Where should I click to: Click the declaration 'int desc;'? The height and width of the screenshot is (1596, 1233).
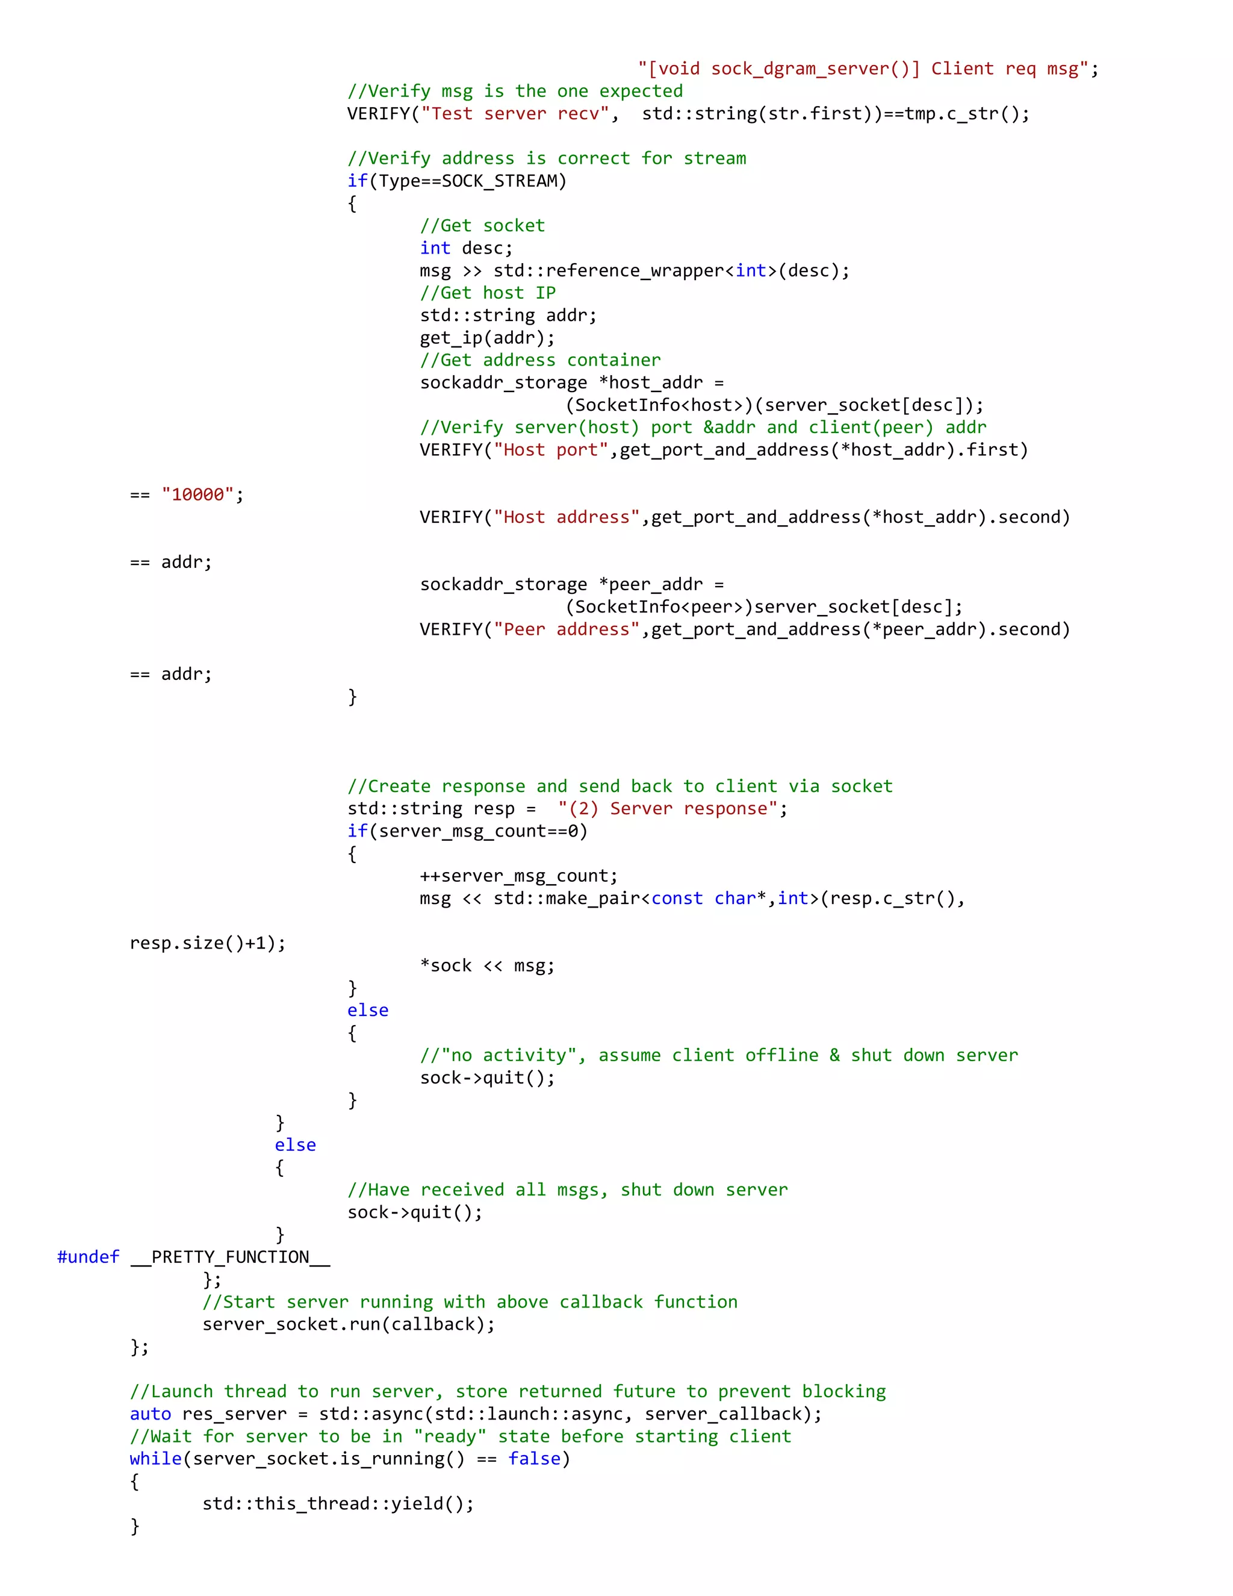(x=466, y=249)
